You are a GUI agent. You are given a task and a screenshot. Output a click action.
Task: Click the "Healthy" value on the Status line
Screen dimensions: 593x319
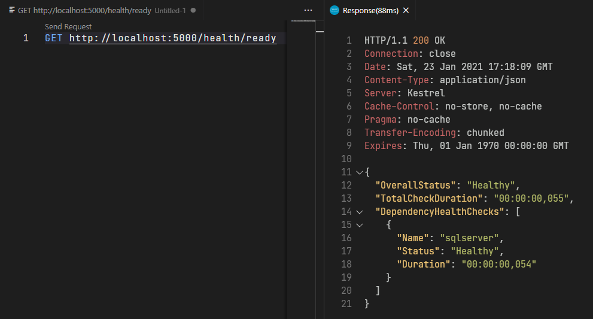pyautogui.click(x=475, y=251)
